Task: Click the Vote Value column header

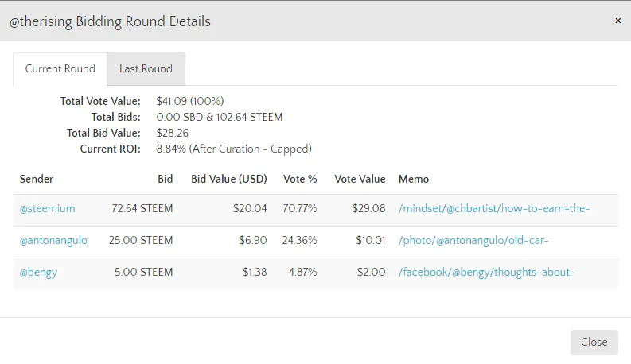Action: pyautogui.click(x=360, y=180)
